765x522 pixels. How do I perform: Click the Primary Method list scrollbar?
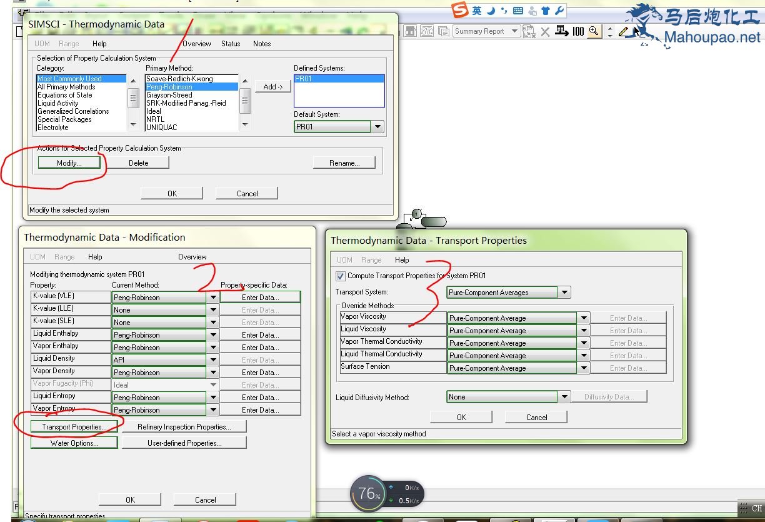click(x=245, y=102)
